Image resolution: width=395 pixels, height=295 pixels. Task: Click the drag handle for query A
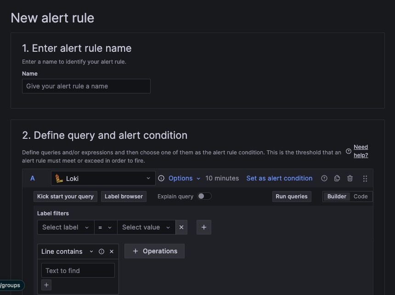tap(365, 178)
